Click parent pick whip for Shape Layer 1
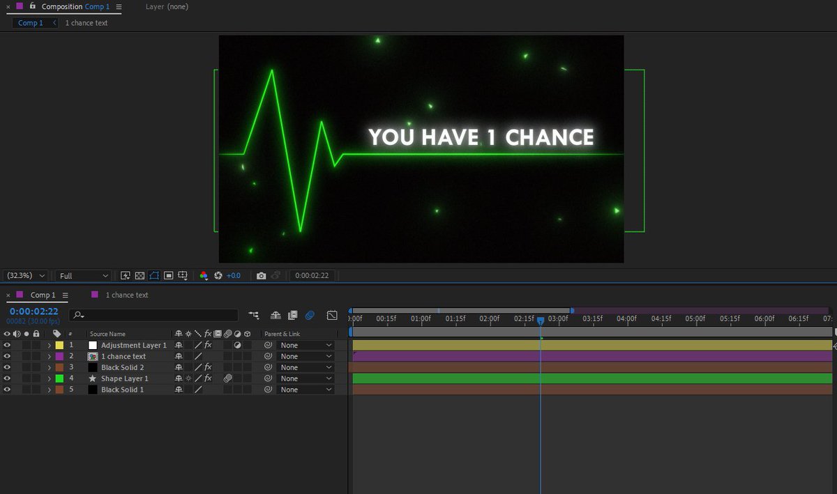The width and height of the screenshot is (837, 494). 268,379
